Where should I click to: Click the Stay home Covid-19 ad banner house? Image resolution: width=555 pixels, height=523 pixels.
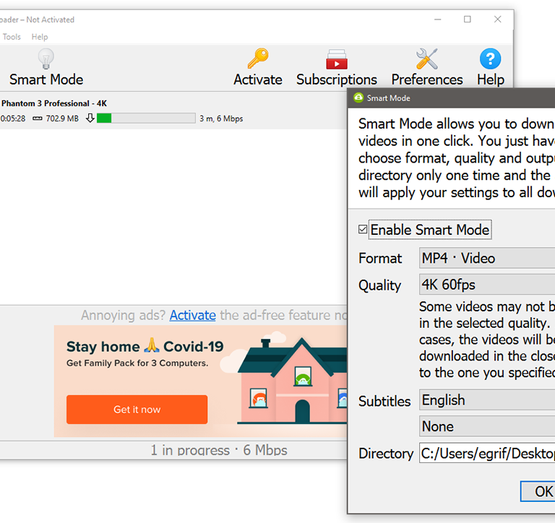(x=293, y=381)
